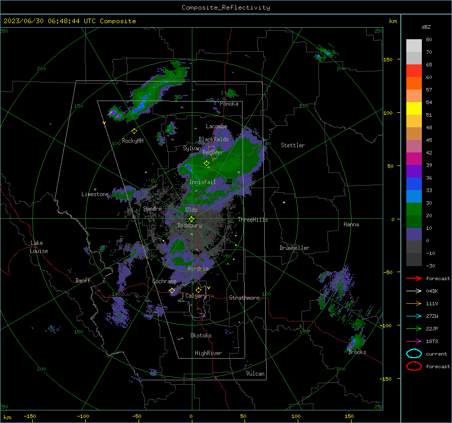Click the ThreeHills city label
This screenshot has width=452, height=423.
pos(253,220)
